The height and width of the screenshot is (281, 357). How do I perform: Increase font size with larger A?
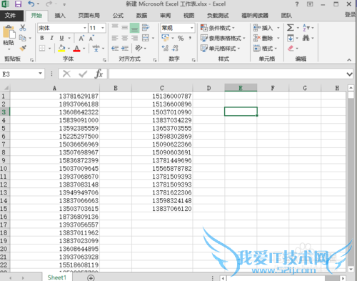click(x=81, y=38)
